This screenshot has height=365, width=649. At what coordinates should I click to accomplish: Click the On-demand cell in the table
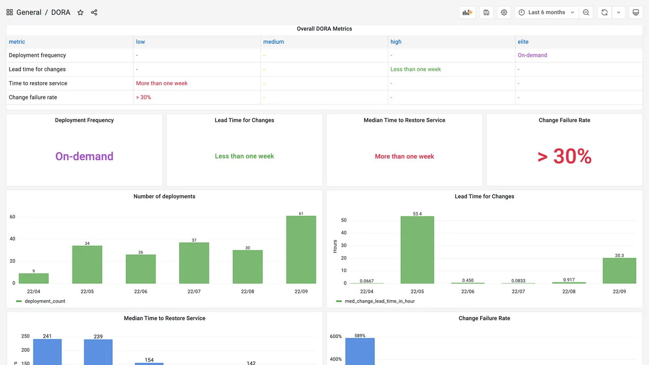(532, 55)
